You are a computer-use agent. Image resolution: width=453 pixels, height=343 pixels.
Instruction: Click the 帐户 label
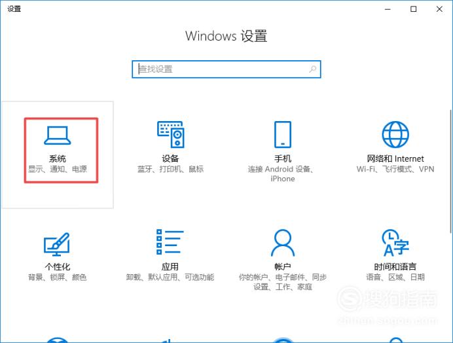(x=283, y=266)
